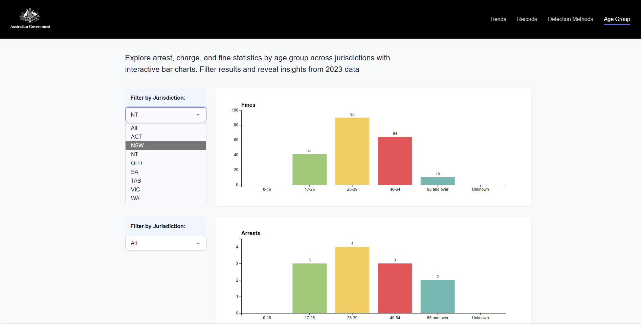Screen dimensions: 641x324
Task: Click the teal 65 and over Arrests bar
Action: point(437,296)
